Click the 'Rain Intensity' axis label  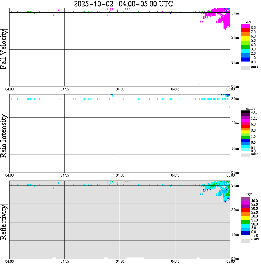coord(3,136)
